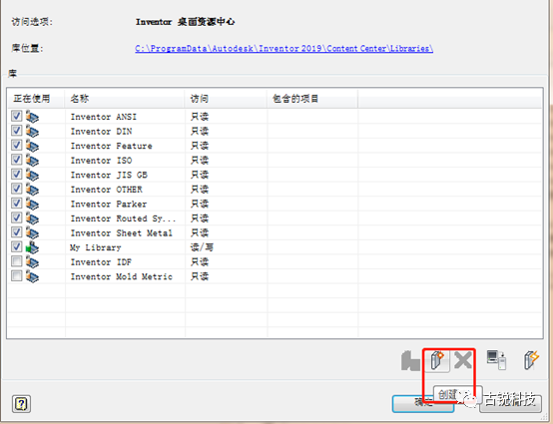
Task: Click the Inventor 桌面资源中心 access option text
Action: [x=185, y=22]
